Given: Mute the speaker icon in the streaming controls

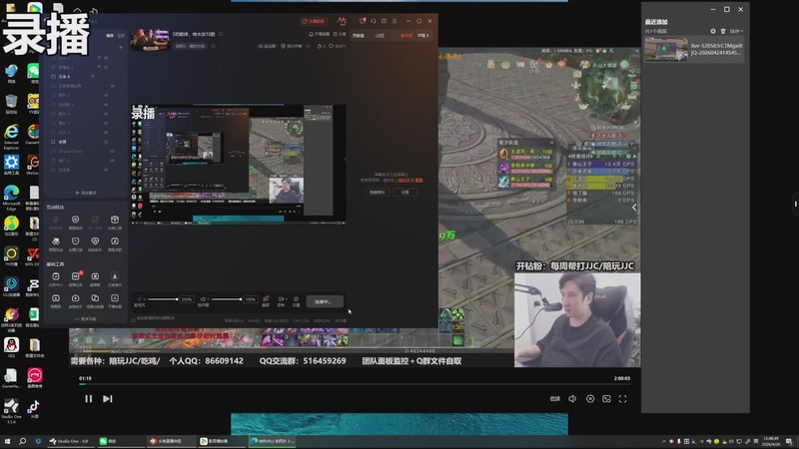Looking at the screenshot, I should pyautogui.click(x=203, y=299).
